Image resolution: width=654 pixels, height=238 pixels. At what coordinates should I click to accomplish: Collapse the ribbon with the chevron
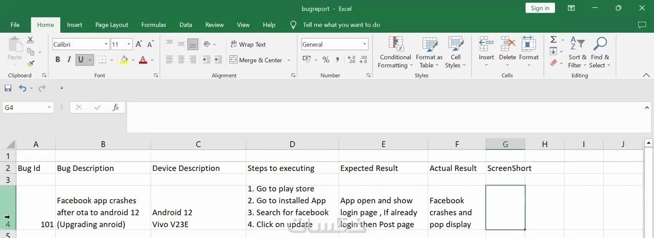pos(646,75)
